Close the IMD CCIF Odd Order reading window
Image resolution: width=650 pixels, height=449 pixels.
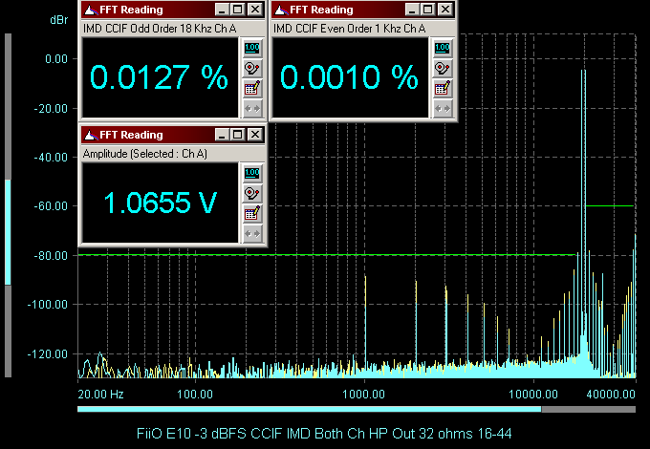point(254,10)
